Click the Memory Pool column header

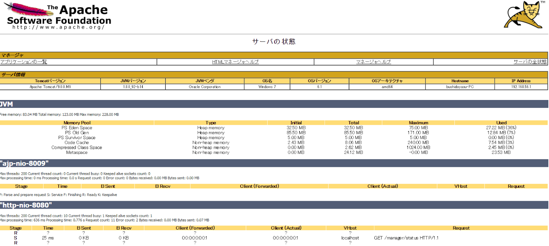point(77,123)
